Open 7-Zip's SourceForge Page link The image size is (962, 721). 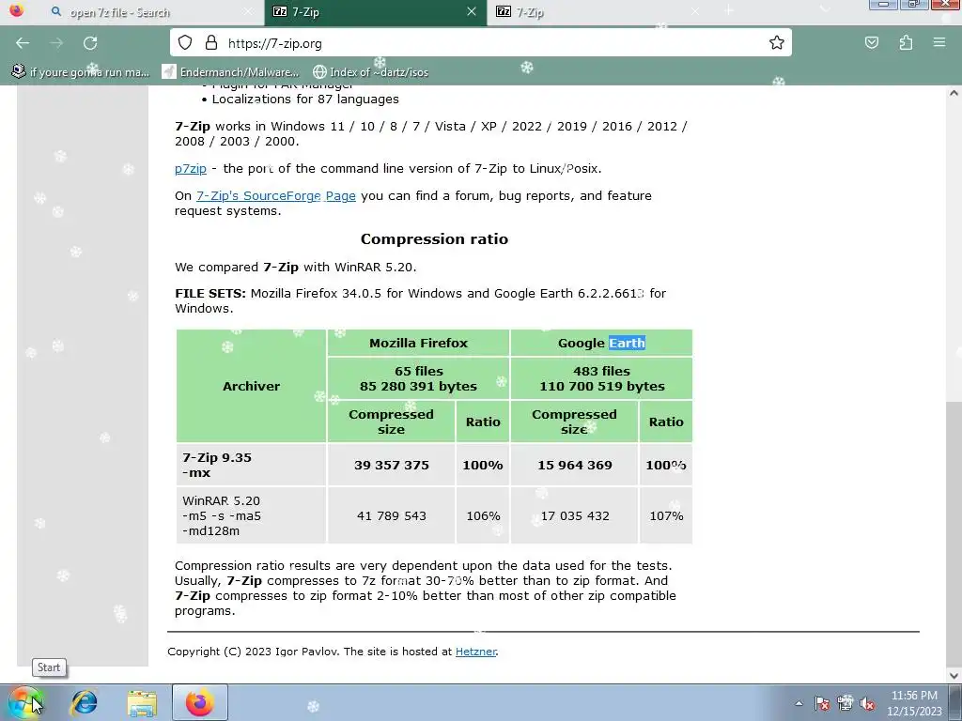(x=275, y=195)
